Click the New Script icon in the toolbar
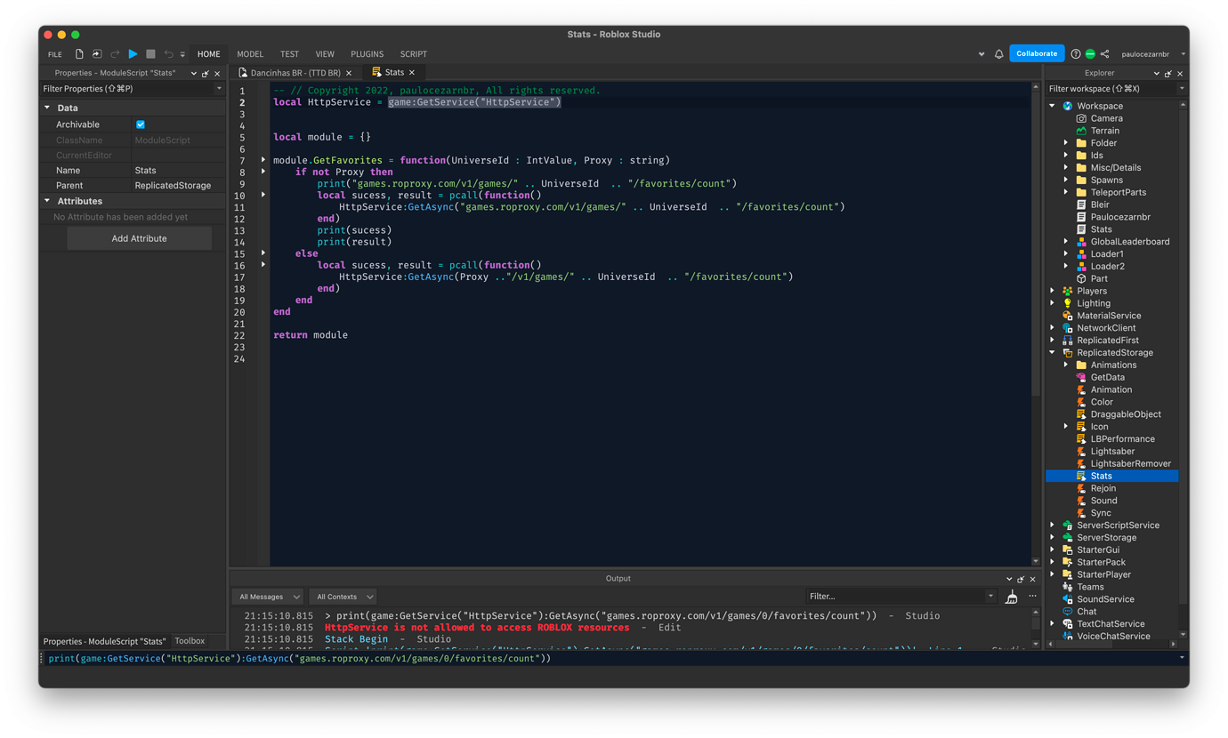Viewport: 1228px width, 738px height. 78,53
